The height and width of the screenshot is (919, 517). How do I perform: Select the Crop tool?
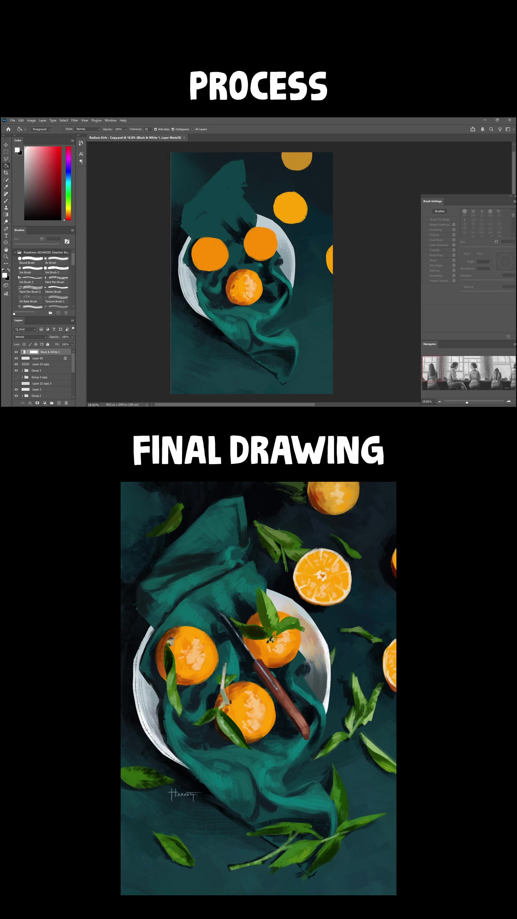[6, 173]
